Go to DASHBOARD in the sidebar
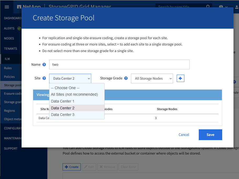 [x=11, y=18]
